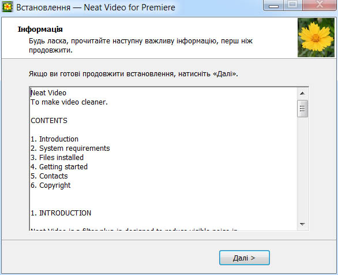Viewport: 338px width, 275px height.
Task: Click scrollbar up arrow in readme box
Action: coord(302,93)
